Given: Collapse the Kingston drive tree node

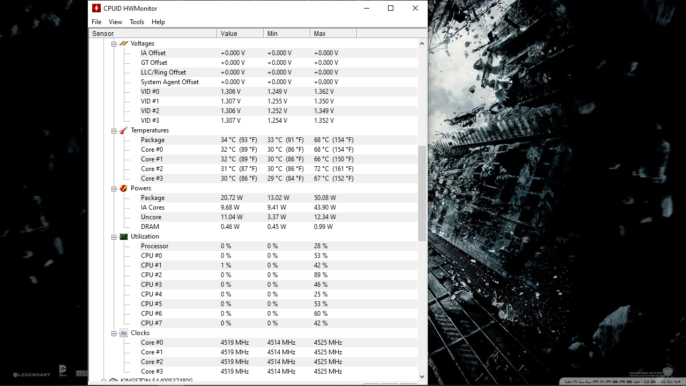Looking at the screenshot, I should pos(103,381).
